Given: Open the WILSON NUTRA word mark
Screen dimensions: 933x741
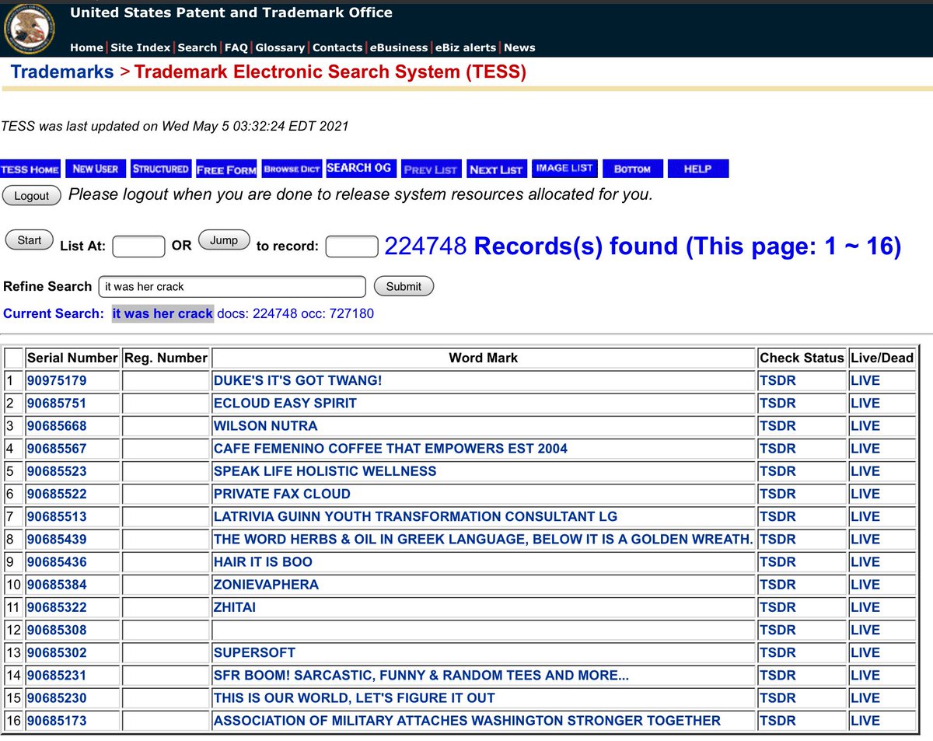Looking at the screenshot, I should [266, 425].
